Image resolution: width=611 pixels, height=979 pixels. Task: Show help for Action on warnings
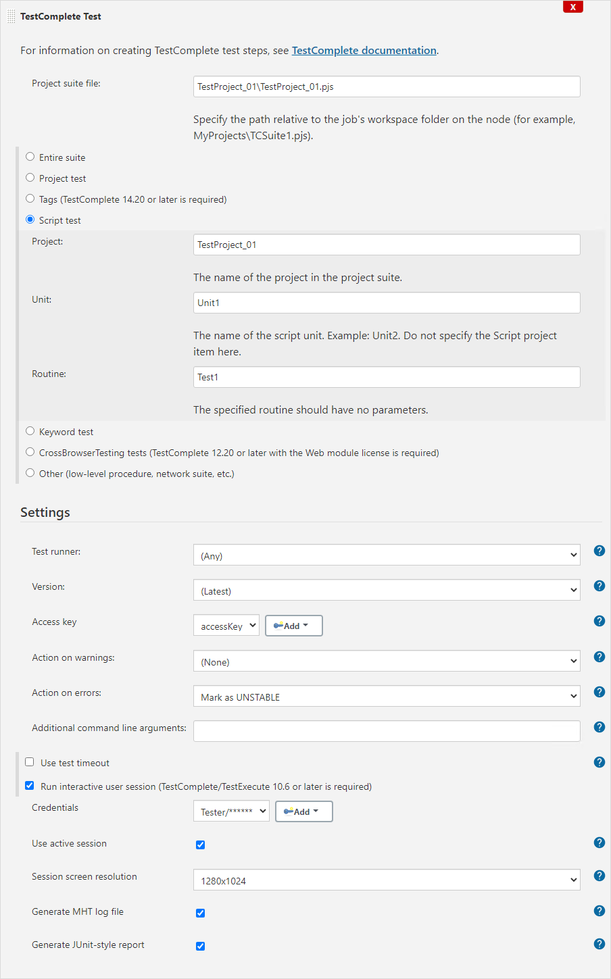(x=599, y=657)
